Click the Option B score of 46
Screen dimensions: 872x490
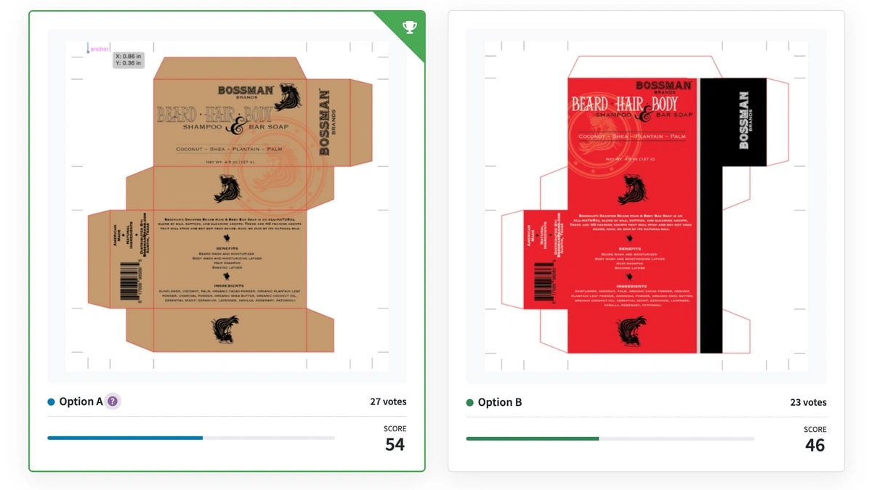click(815, 445)
